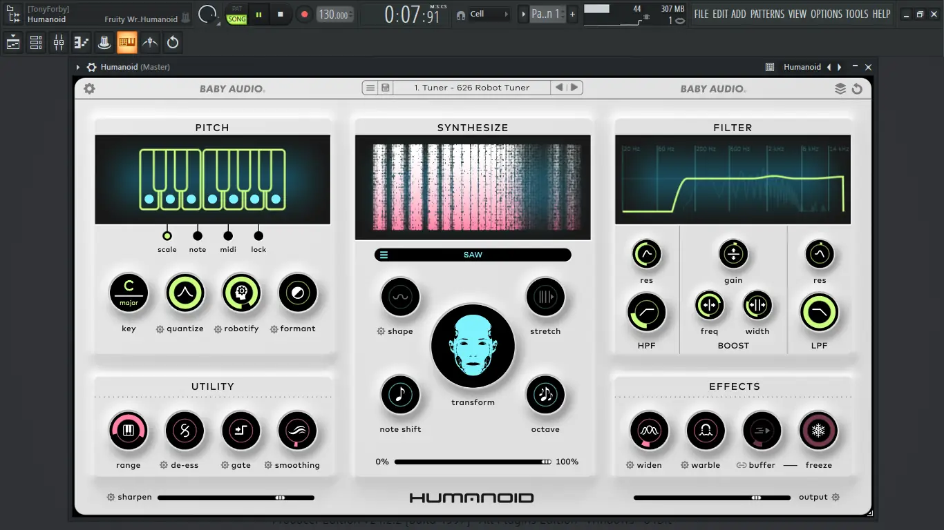Viewport: 944px width, 530px height.
Task: Click the sharpen slider
Action: tap(236, 498)
